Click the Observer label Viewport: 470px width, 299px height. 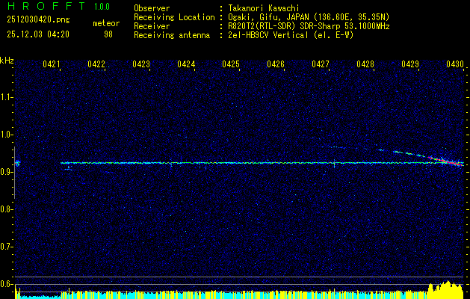[152, 8]
